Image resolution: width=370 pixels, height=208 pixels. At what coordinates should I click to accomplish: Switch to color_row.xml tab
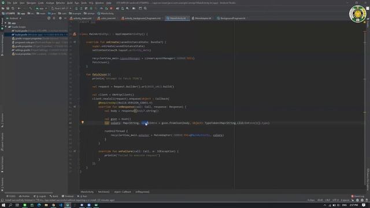coord(106,18)
